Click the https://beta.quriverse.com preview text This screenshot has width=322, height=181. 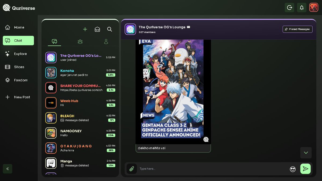point(81,90)
